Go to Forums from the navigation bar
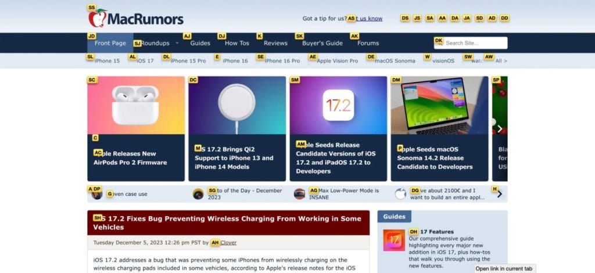This screenshot has width=595, height=273. pos(368,43)
